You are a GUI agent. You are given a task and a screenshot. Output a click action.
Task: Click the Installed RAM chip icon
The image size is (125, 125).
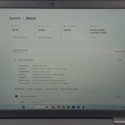(65, 26)
